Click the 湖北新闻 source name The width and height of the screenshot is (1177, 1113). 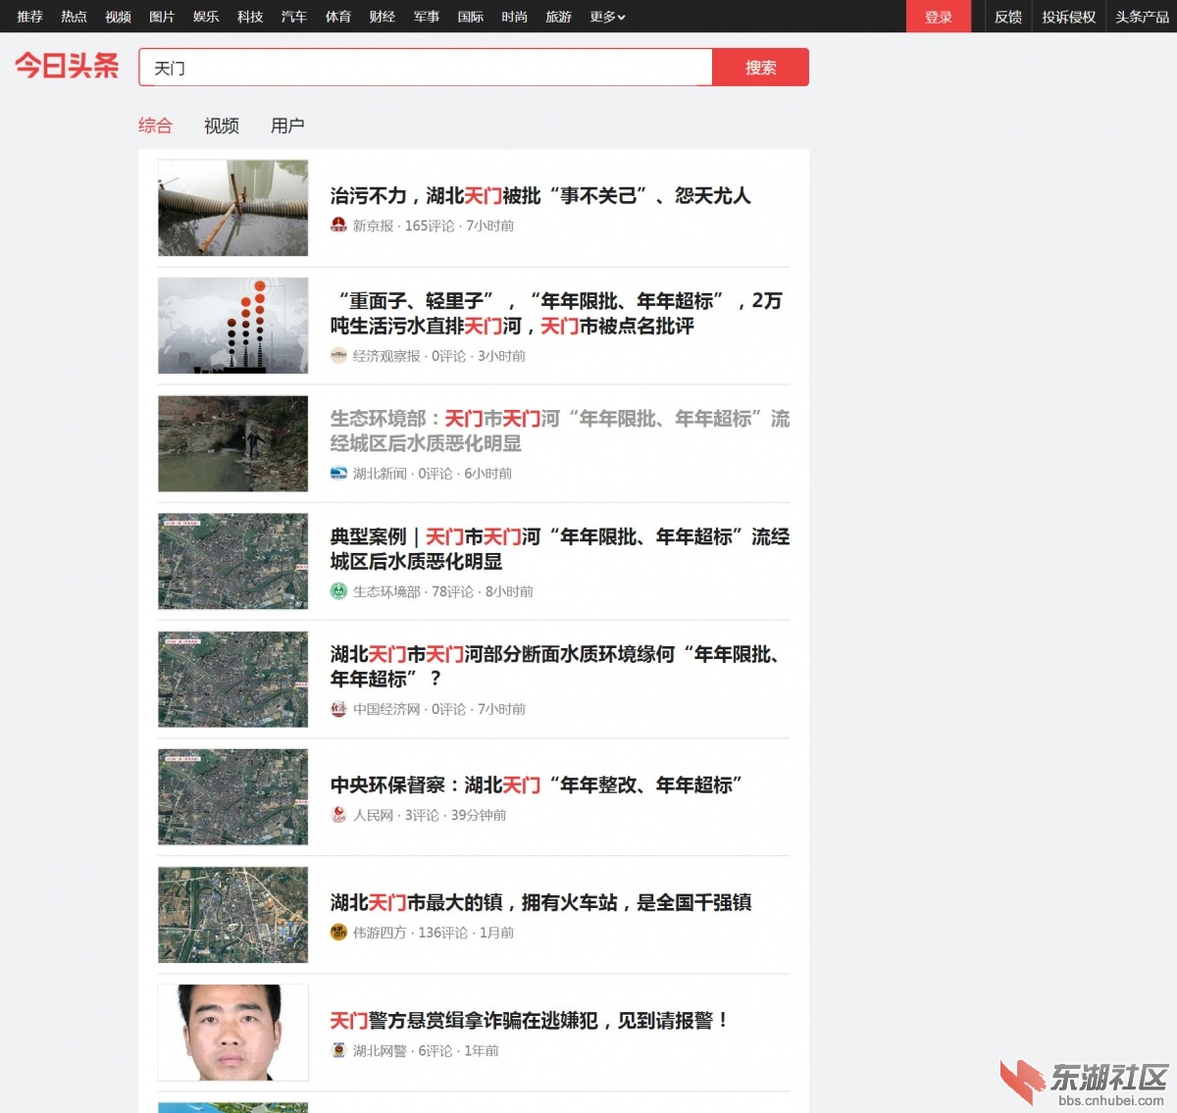380,474
